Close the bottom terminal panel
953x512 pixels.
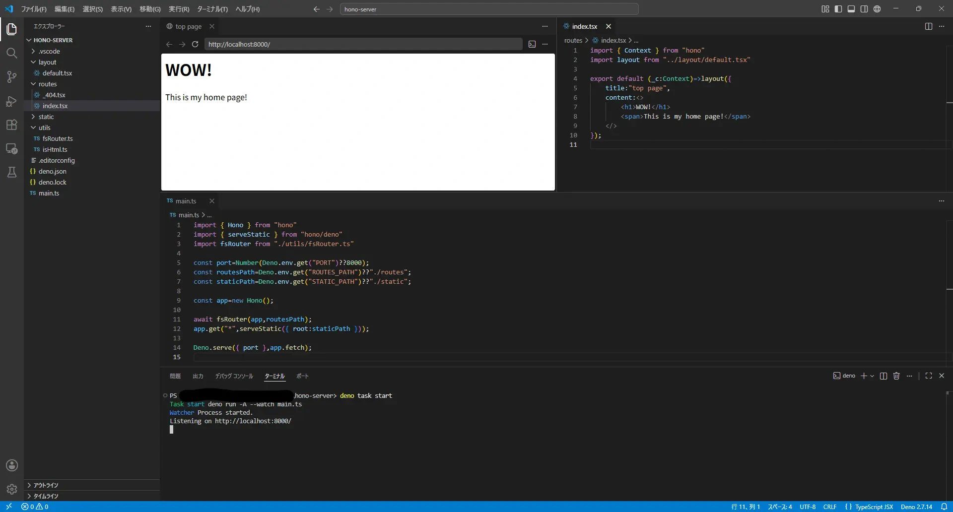(942, 376)
